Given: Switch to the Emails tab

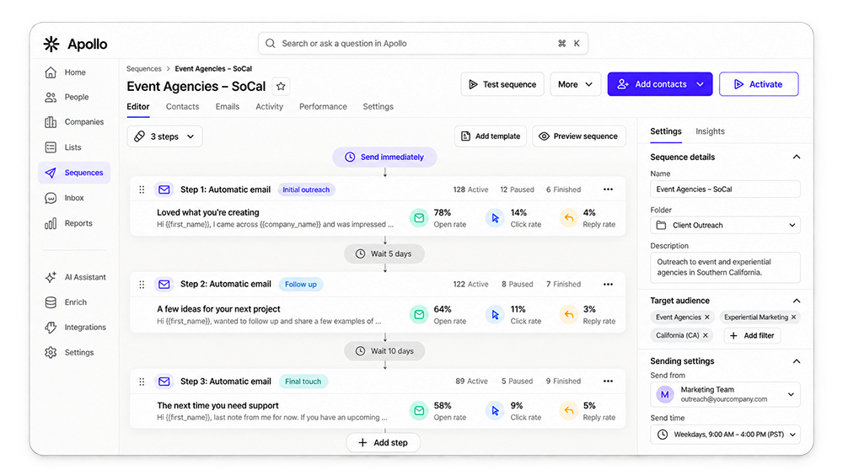Looking at the screenshot, I should [228, 106].
